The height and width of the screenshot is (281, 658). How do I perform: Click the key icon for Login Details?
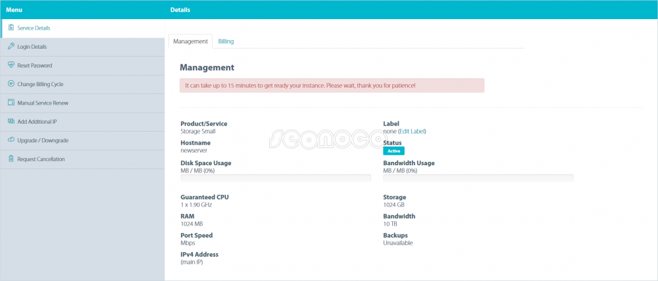pos(11,47)
